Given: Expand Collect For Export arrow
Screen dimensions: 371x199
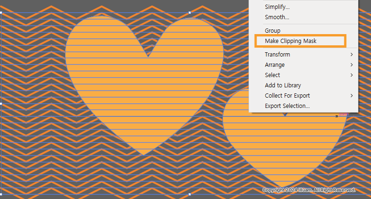Looking at the screenshot, I should point(351,96).
